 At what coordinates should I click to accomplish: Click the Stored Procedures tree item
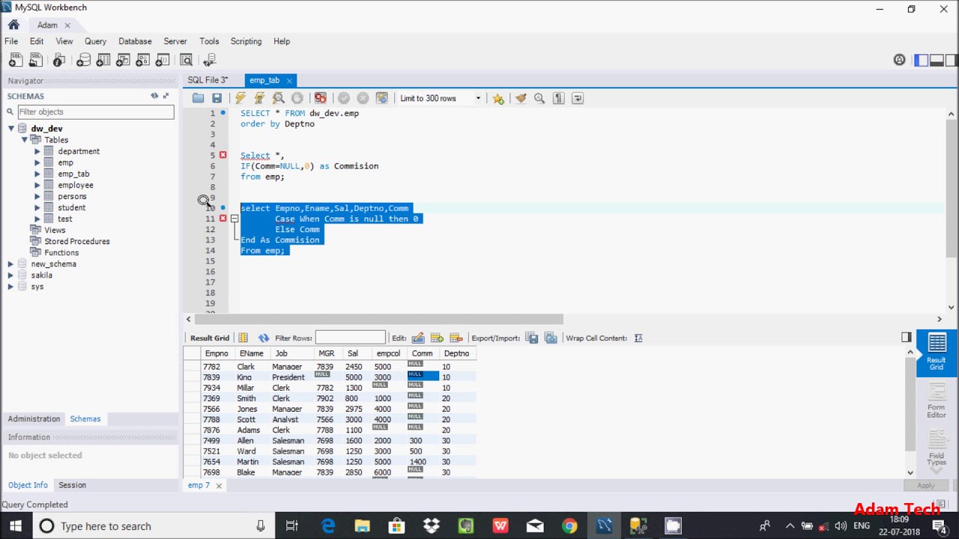pyautogui.click(x=77, y=241)
